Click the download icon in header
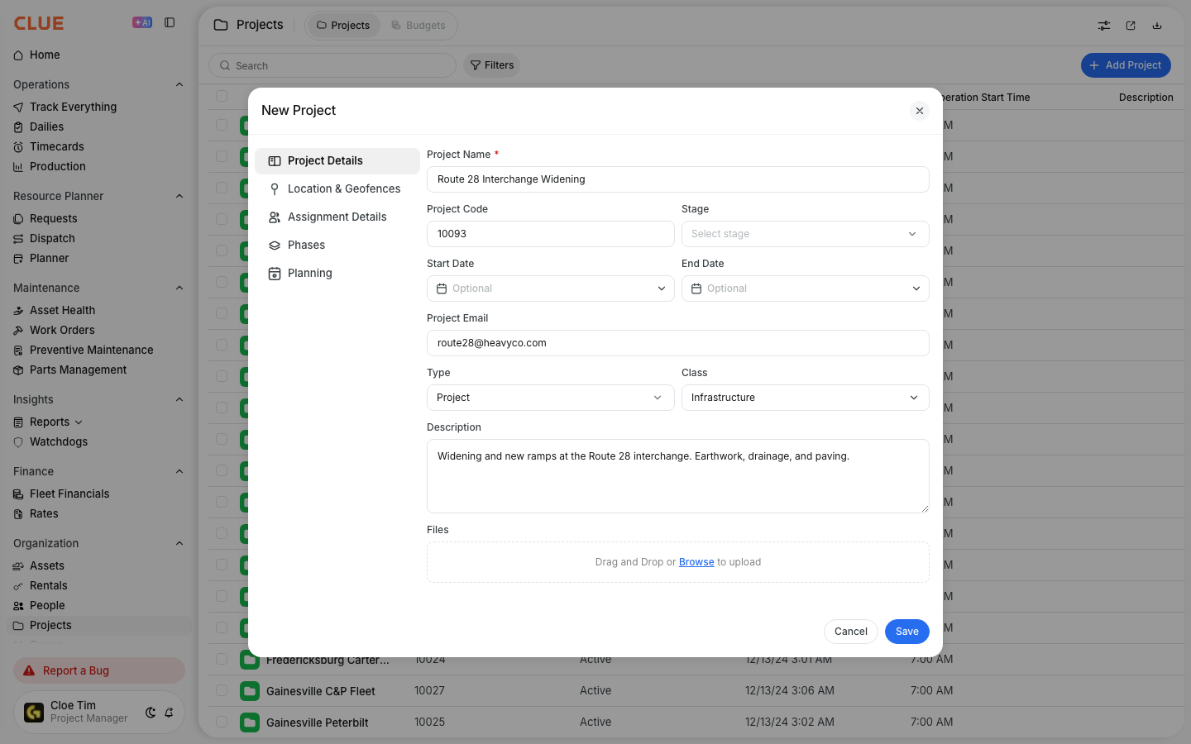The height and width of the screenshot is (744, 1191). click(1157, 26)
